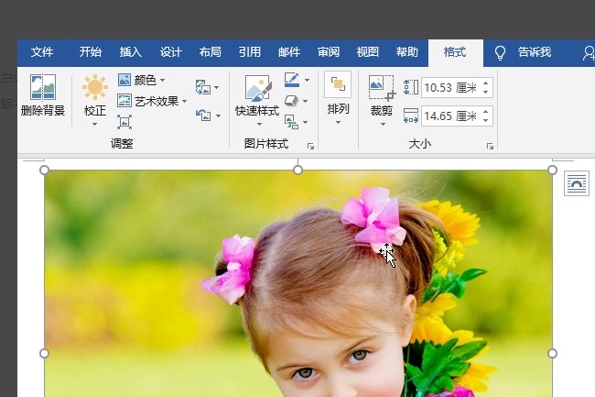Click the Picture Effects icon
Viewport: 595px width, 397px height.
tap(291, 101)
